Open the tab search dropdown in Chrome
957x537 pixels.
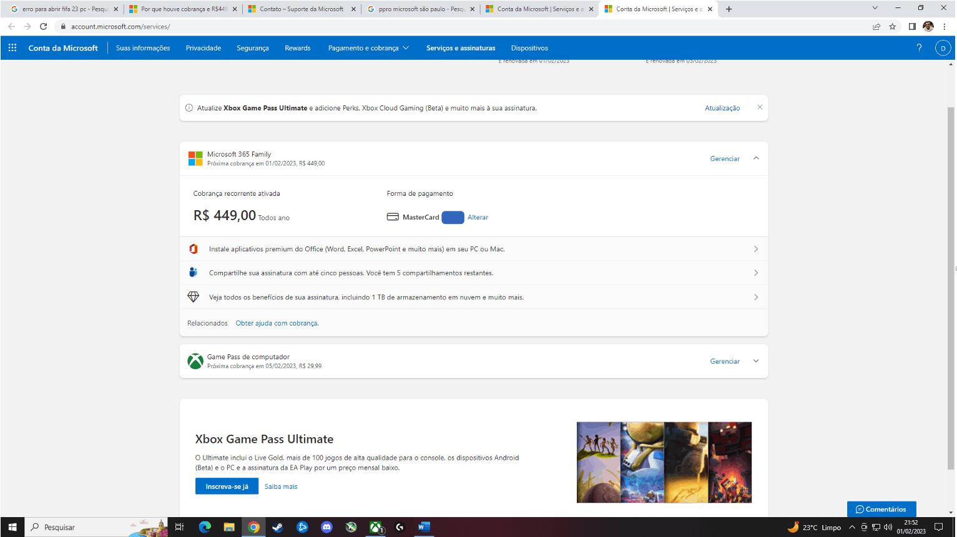pyautogui.click(x=875, y=8)
